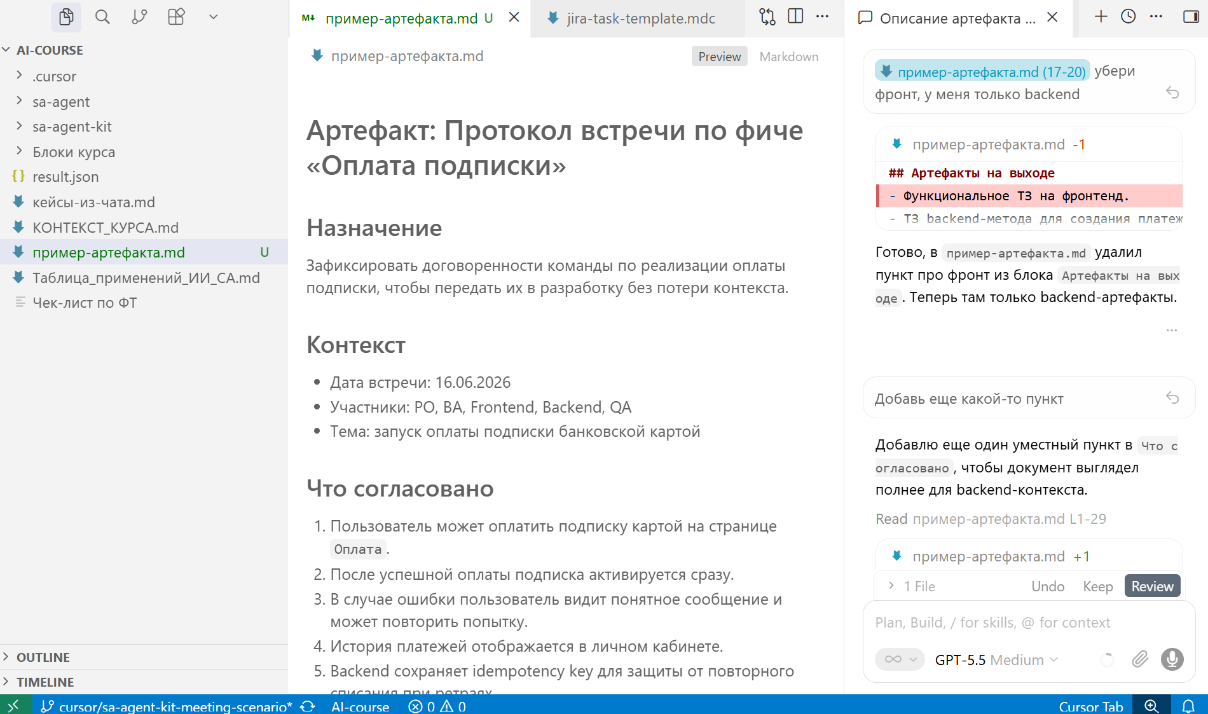
Task: Restore checkpoint on 'убери фронт' message
Action: point(1172,93)
